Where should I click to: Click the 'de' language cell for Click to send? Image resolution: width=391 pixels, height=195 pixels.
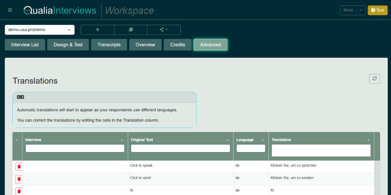[251, 179]
